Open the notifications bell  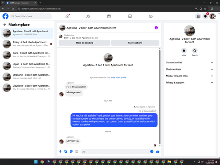click(205, 16)
